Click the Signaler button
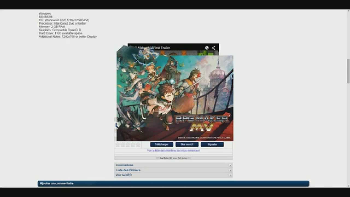 point(212,144)
